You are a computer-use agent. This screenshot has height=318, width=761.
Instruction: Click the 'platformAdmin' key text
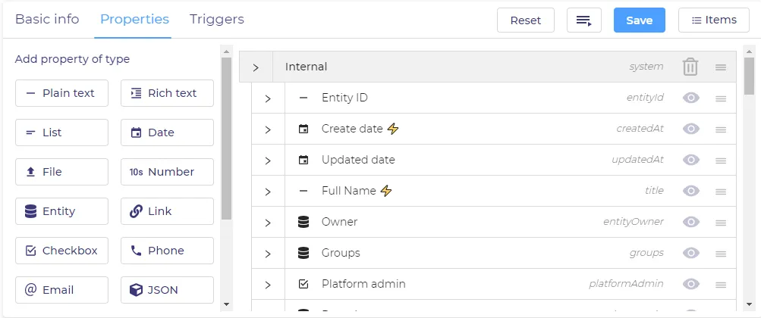coord(626,284)
